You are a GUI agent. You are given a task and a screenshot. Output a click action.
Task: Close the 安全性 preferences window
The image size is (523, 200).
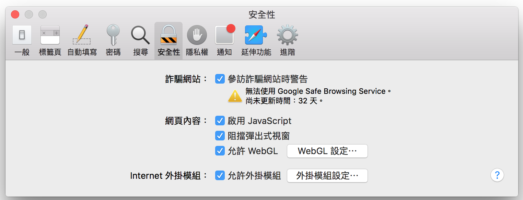(x=15, y=14)
